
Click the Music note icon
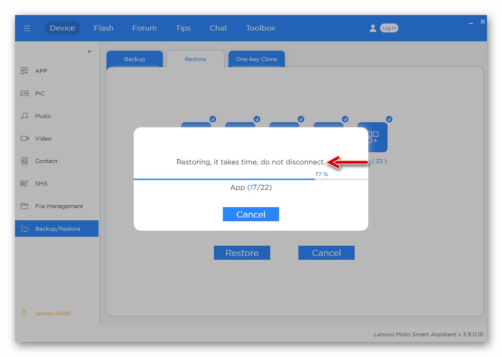click(x=24, y=116)
